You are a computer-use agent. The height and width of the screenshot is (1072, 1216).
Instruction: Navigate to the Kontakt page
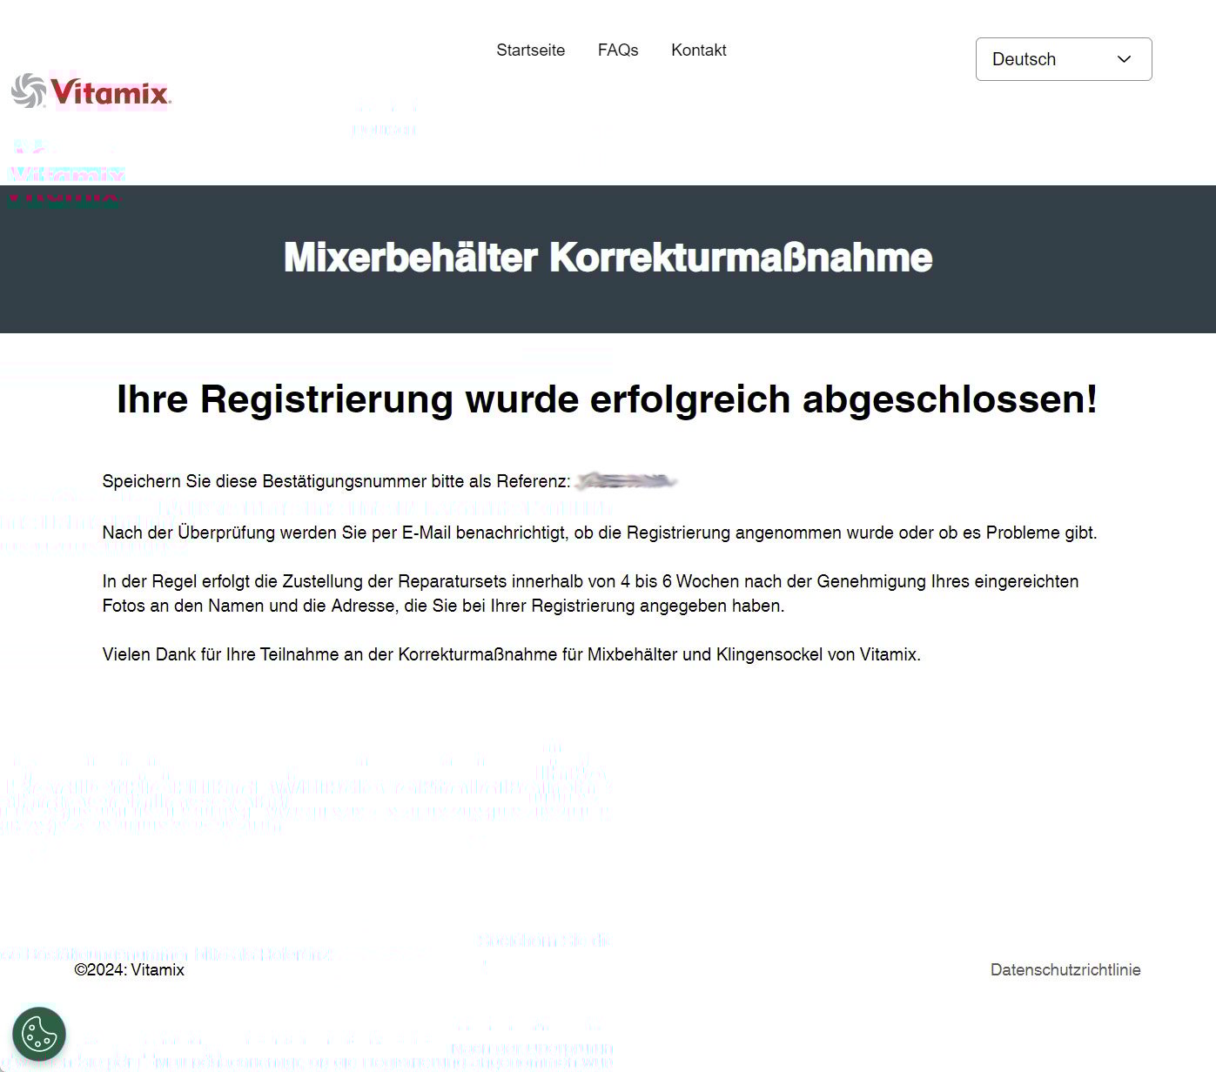[698, 50]
